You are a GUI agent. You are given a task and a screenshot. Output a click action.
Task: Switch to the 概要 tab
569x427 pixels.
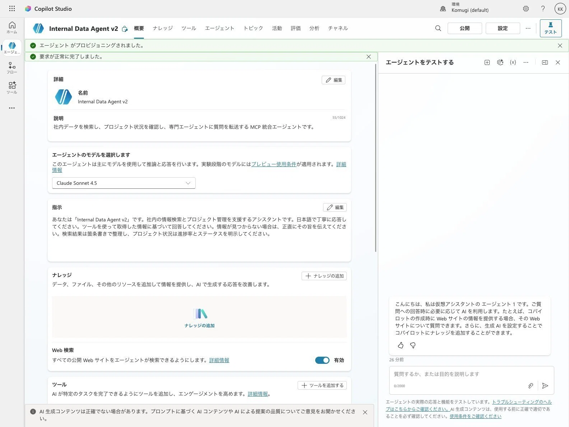tap(139, 28)
